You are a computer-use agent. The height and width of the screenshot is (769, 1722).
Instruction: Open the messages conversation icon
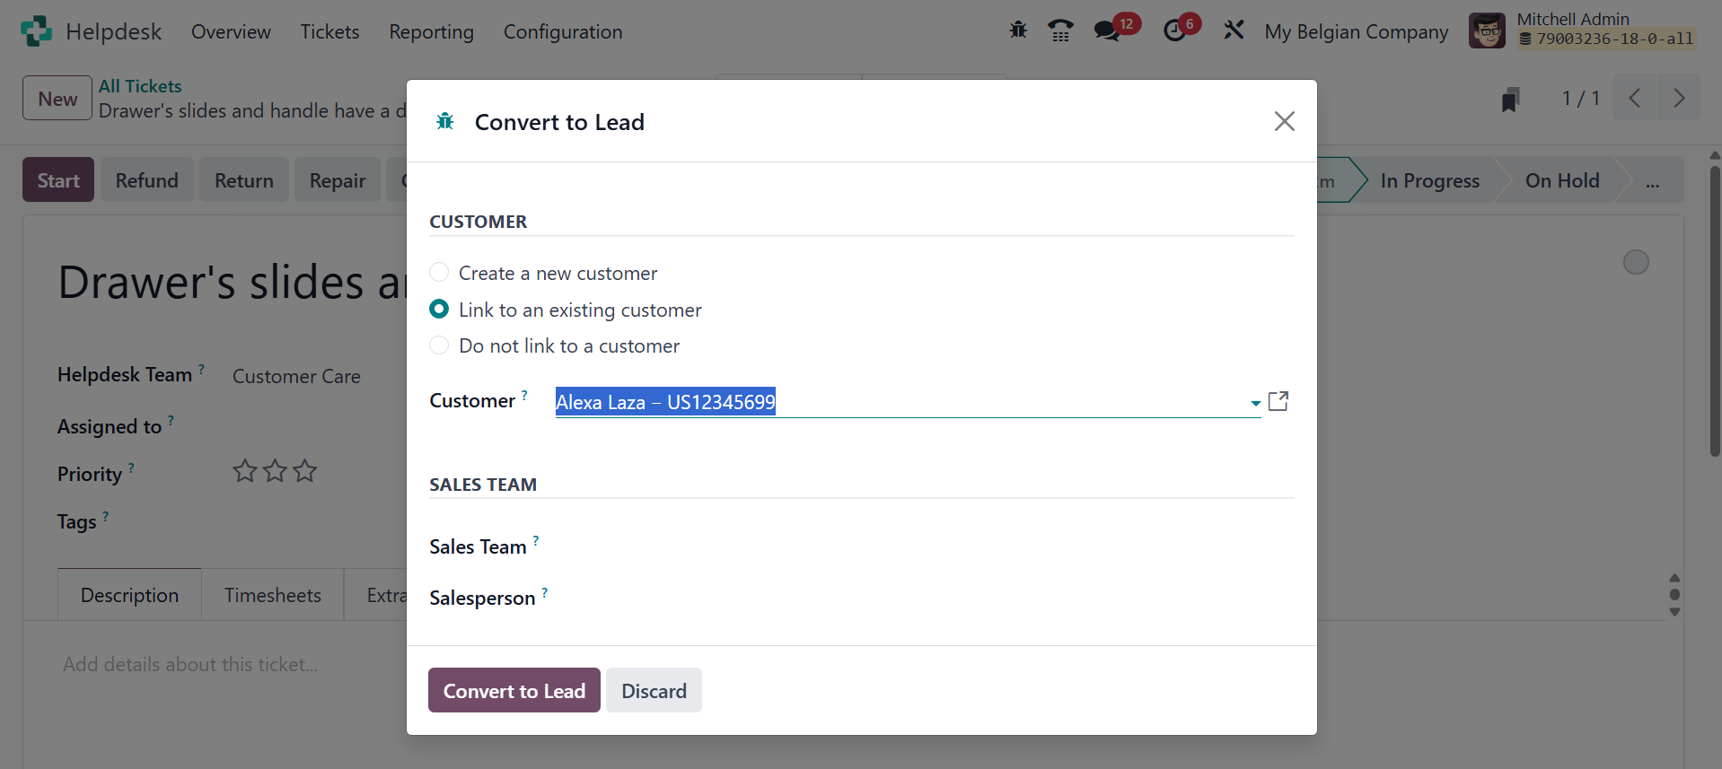click(x=1106, y=31)
